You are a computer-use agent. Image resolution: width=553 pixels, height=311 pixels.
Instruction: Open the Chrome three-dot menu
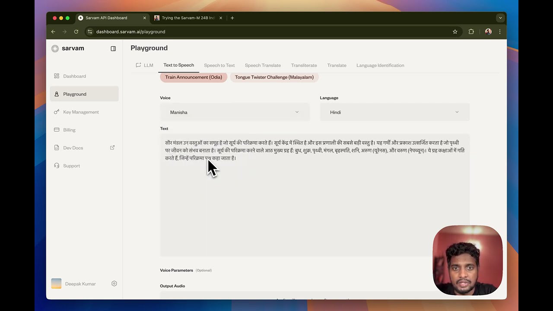500,32
